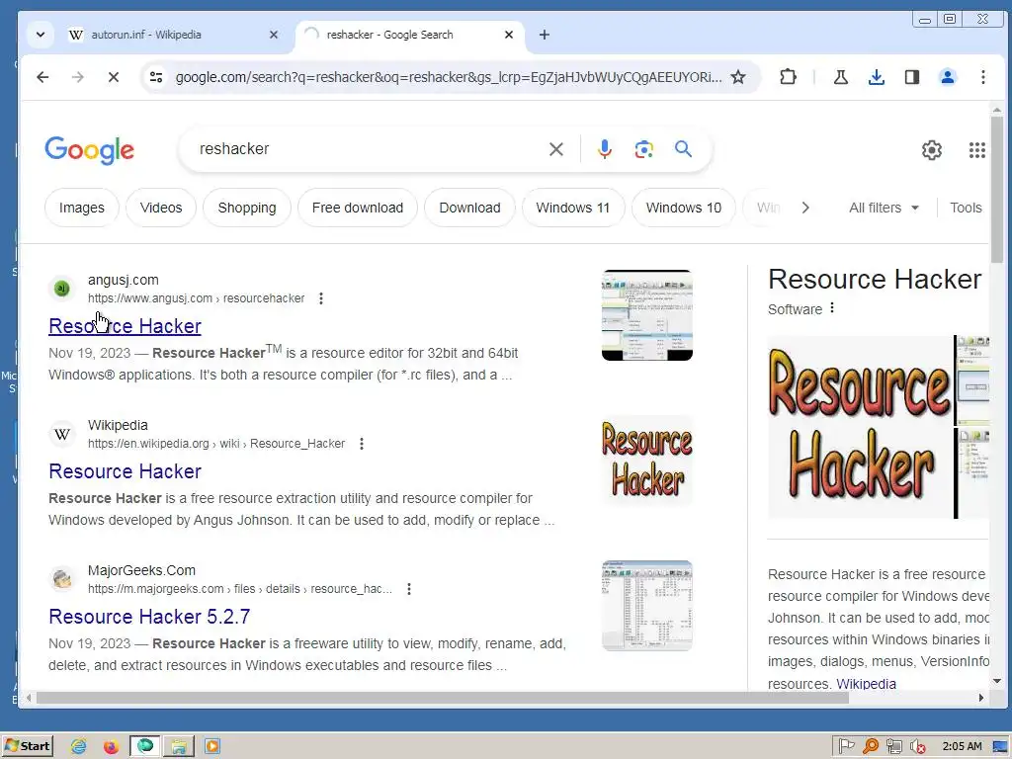The width and height of the screenshot is (1012, 759).
Task: Start voice search with microphone icon
Action: (604, 150)
